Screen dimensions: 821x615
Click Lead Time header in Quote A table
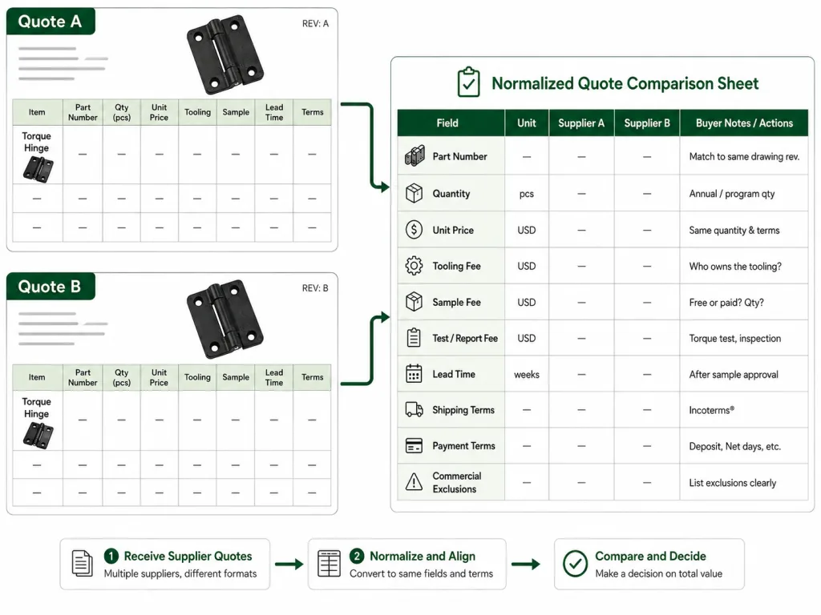pos(274,112)
